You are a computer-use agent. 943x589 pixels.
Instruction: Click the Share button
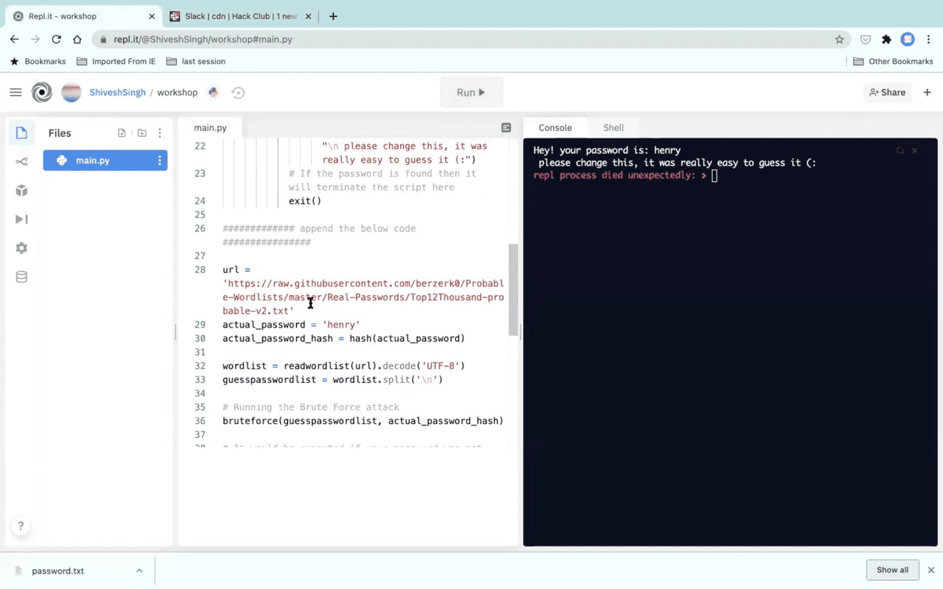pos(887,92)
